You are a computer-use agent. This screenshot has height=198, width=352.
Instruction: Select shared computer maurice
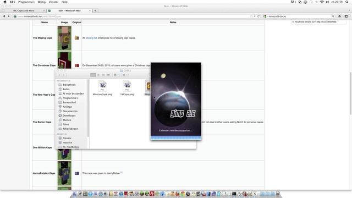[x=67, y=142]
